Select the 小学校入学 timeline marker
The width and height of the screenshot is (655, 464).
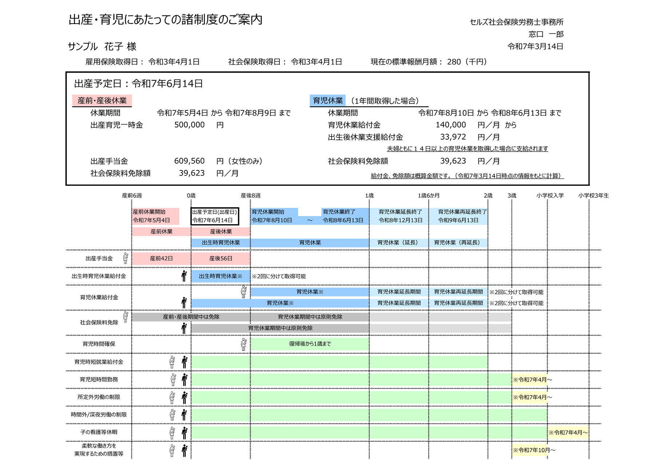coord(550,195)
